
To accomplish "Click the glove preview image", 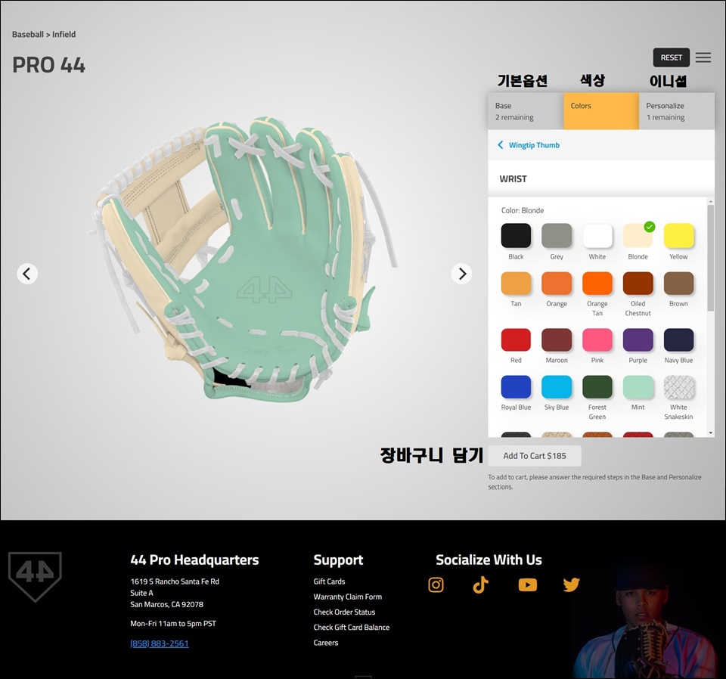I will [x=243, y=259].
